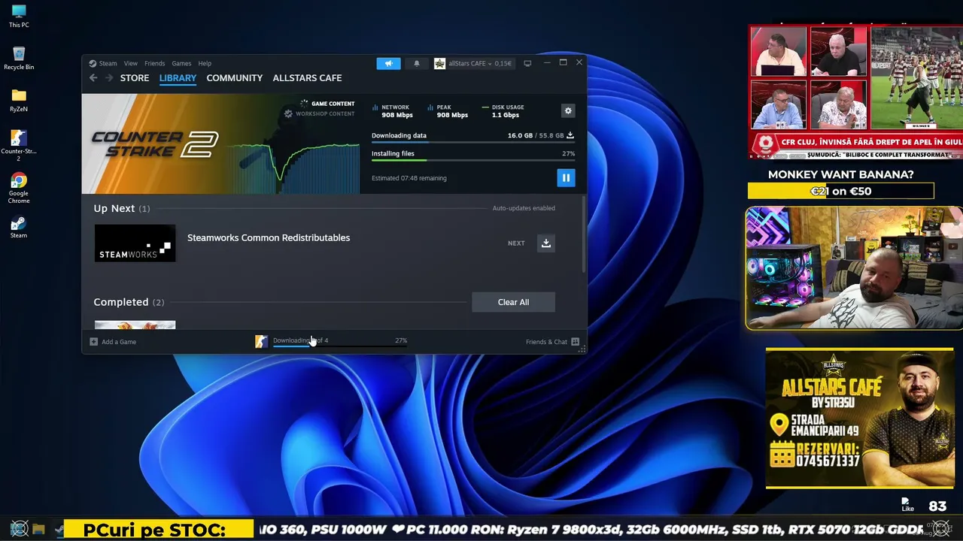
Task: Select the RyZeN folder on desktop
Action: tap(19, 100)
